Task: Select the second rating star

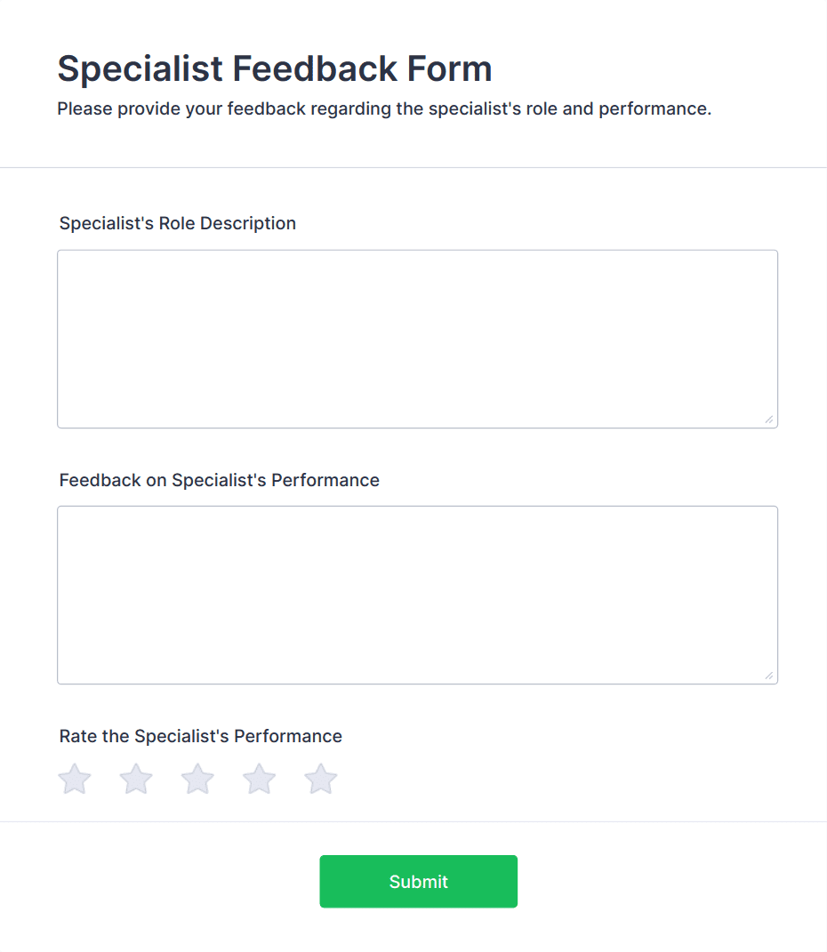Action: point(136,780)
